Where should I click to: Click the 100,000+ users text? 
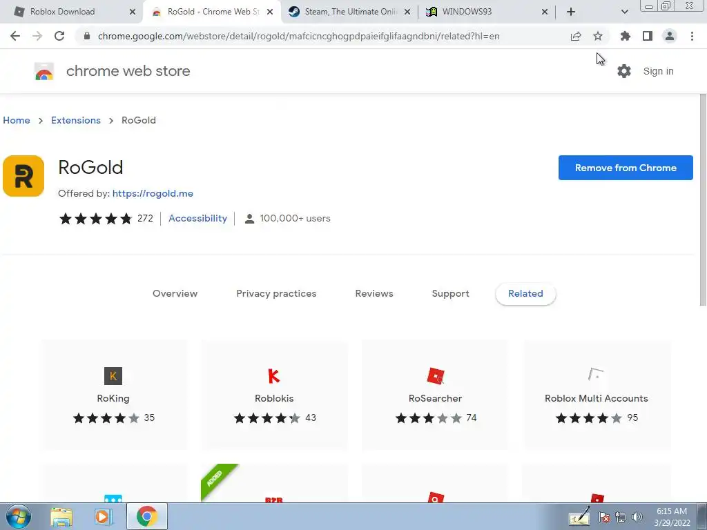[295, 218]
